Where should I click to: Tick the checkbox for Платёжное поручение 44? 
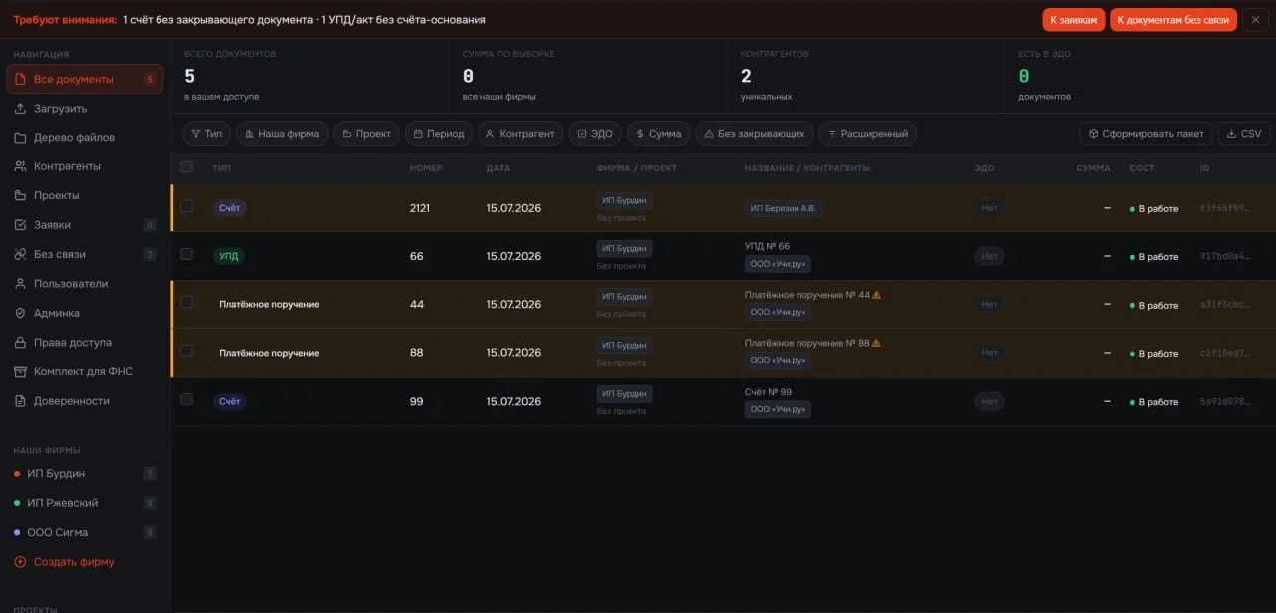[186, 302]
